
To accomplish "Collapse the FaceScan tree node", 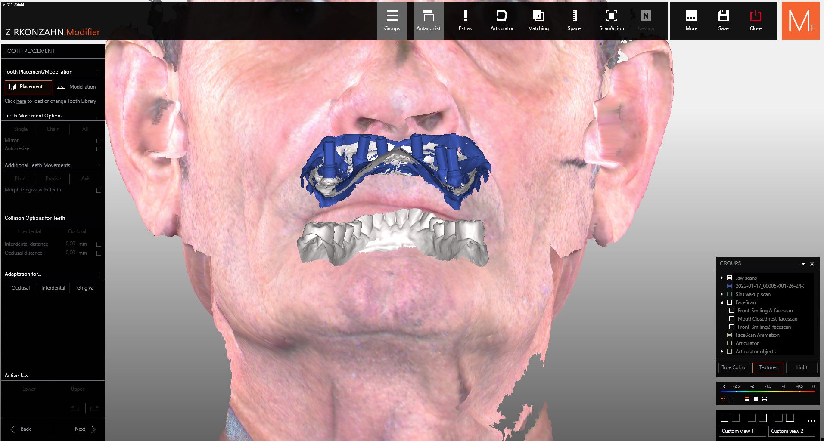I will pos(722,302).
